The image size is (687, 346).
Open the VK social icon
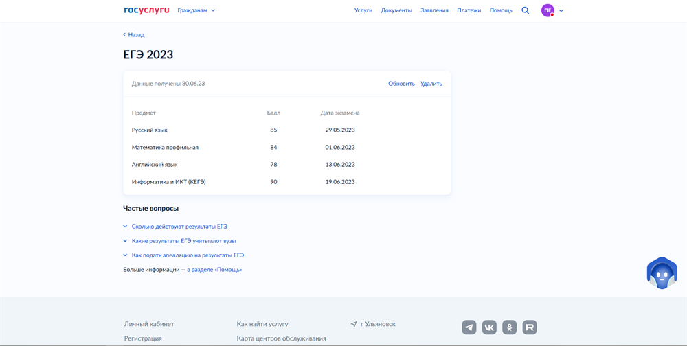[489, 327]
